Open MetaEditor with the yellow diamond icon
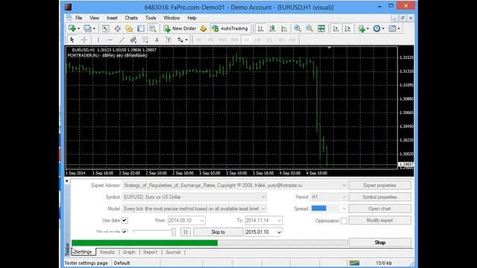The height and width of the screenshot is (268, 477). click(x=203, y=28)
